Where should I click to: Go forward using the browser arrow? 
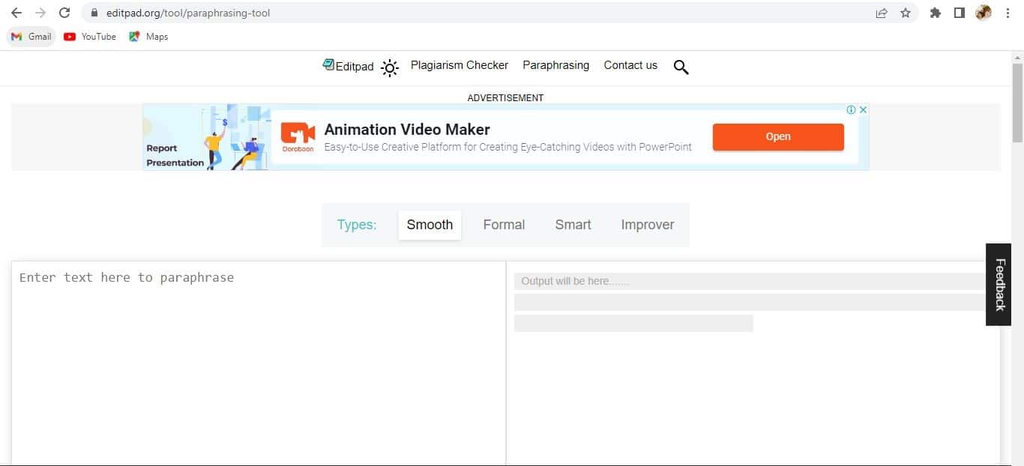tap(40, 13)
